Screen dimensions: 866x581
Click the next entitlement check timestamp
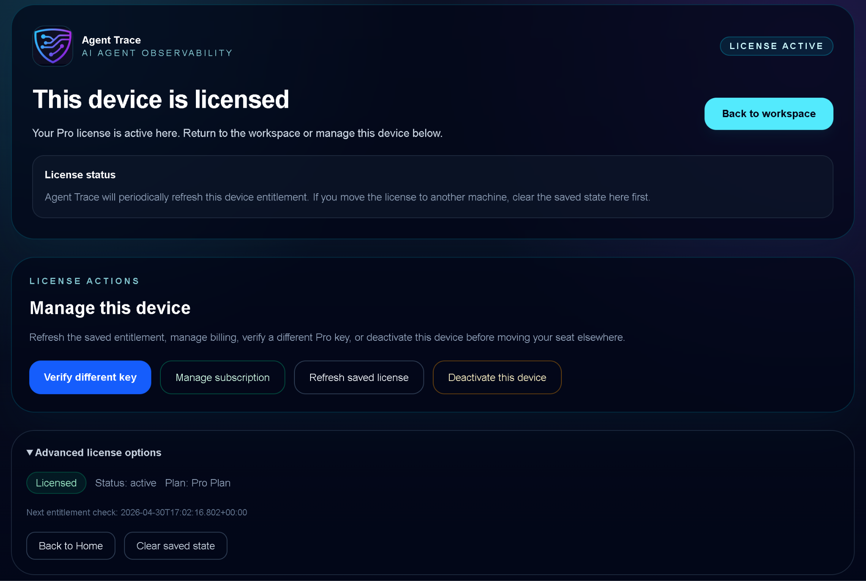(x=184, y=512)
